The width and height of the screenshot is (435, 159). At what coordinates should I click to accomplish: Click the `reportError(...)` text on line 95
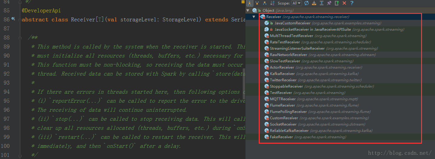(72, 101)
